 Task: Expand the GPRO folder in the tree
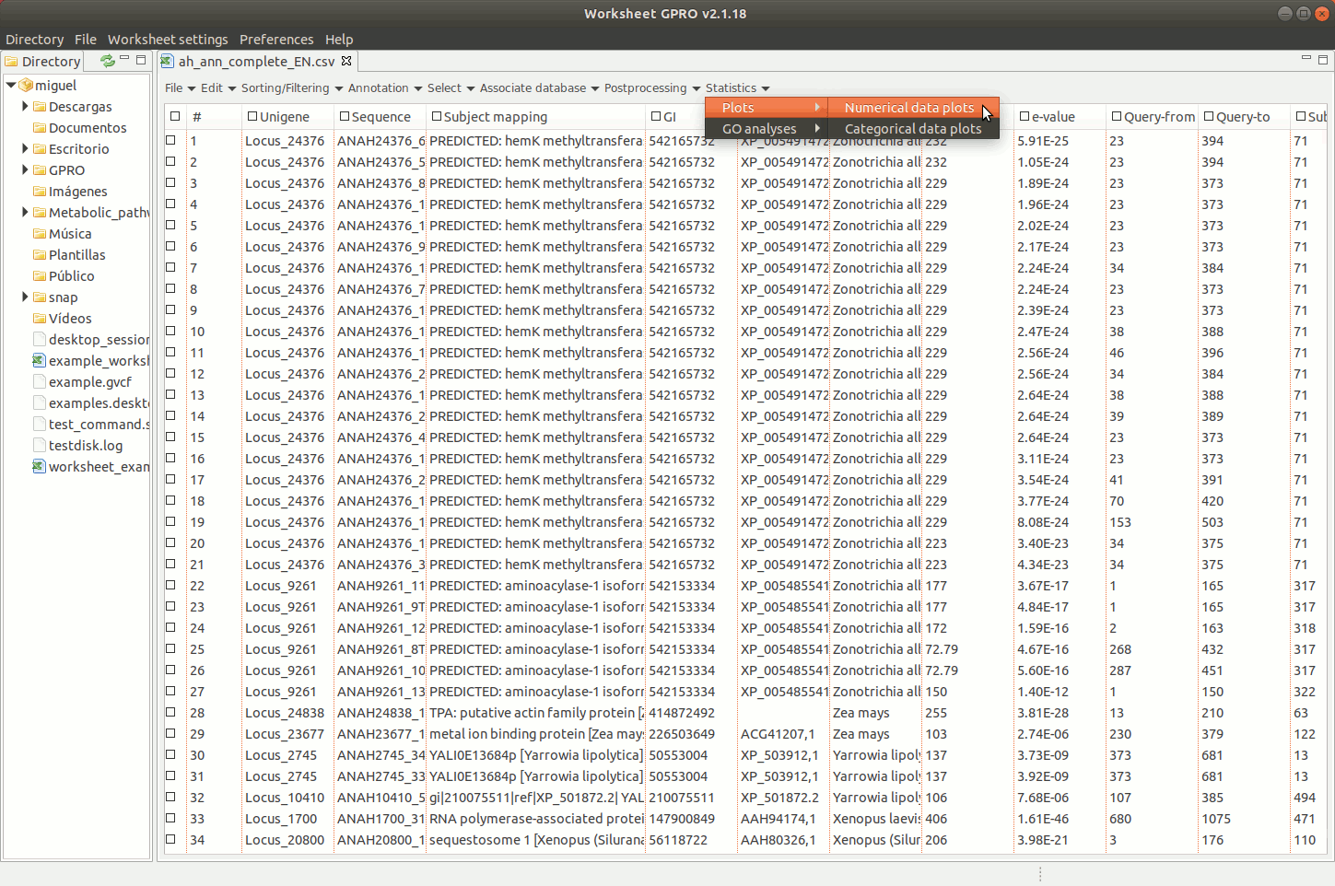pyautogui.click(x=25, y=170)
